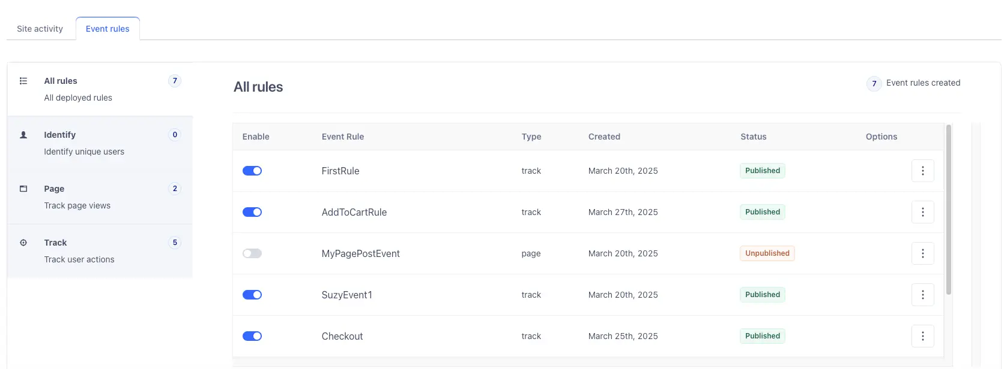Screen dimensions: 1007x369
Task: Click the March 25th, 2025 date
Action: click(623, 336)
